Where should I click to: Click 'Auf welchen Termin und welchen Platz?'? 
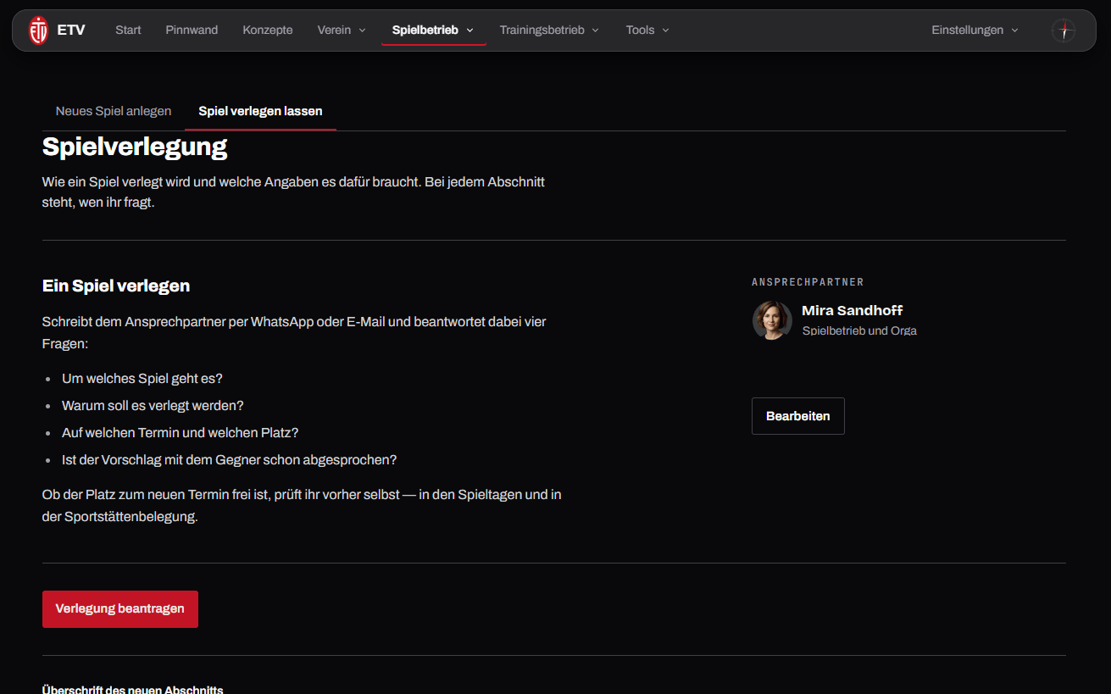(181, 433)
